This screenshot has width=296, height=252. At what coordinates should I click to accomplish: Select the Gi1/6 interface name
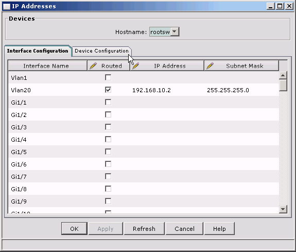pyautogui.click(x=19, y=164)
